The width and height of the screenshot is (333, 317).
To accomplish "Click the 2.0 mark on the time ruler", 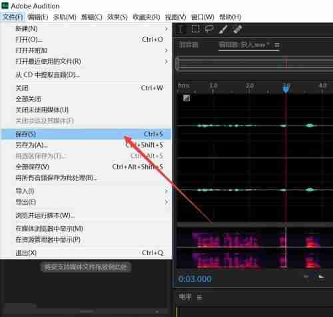I will (x=250, y=86).
